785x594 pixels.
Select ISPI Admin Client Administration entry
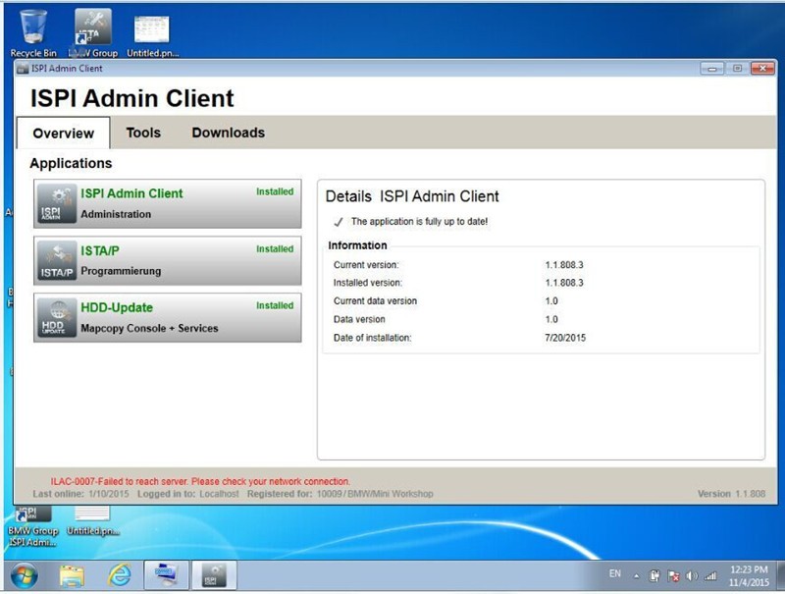[x=167, y=204]
